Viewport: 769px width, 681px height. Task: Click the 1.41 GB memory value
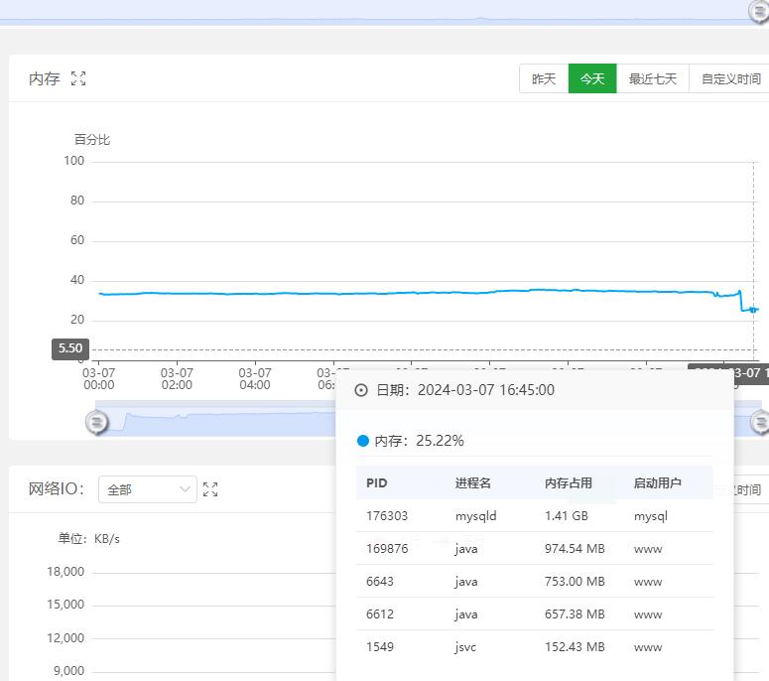[566, 515]
